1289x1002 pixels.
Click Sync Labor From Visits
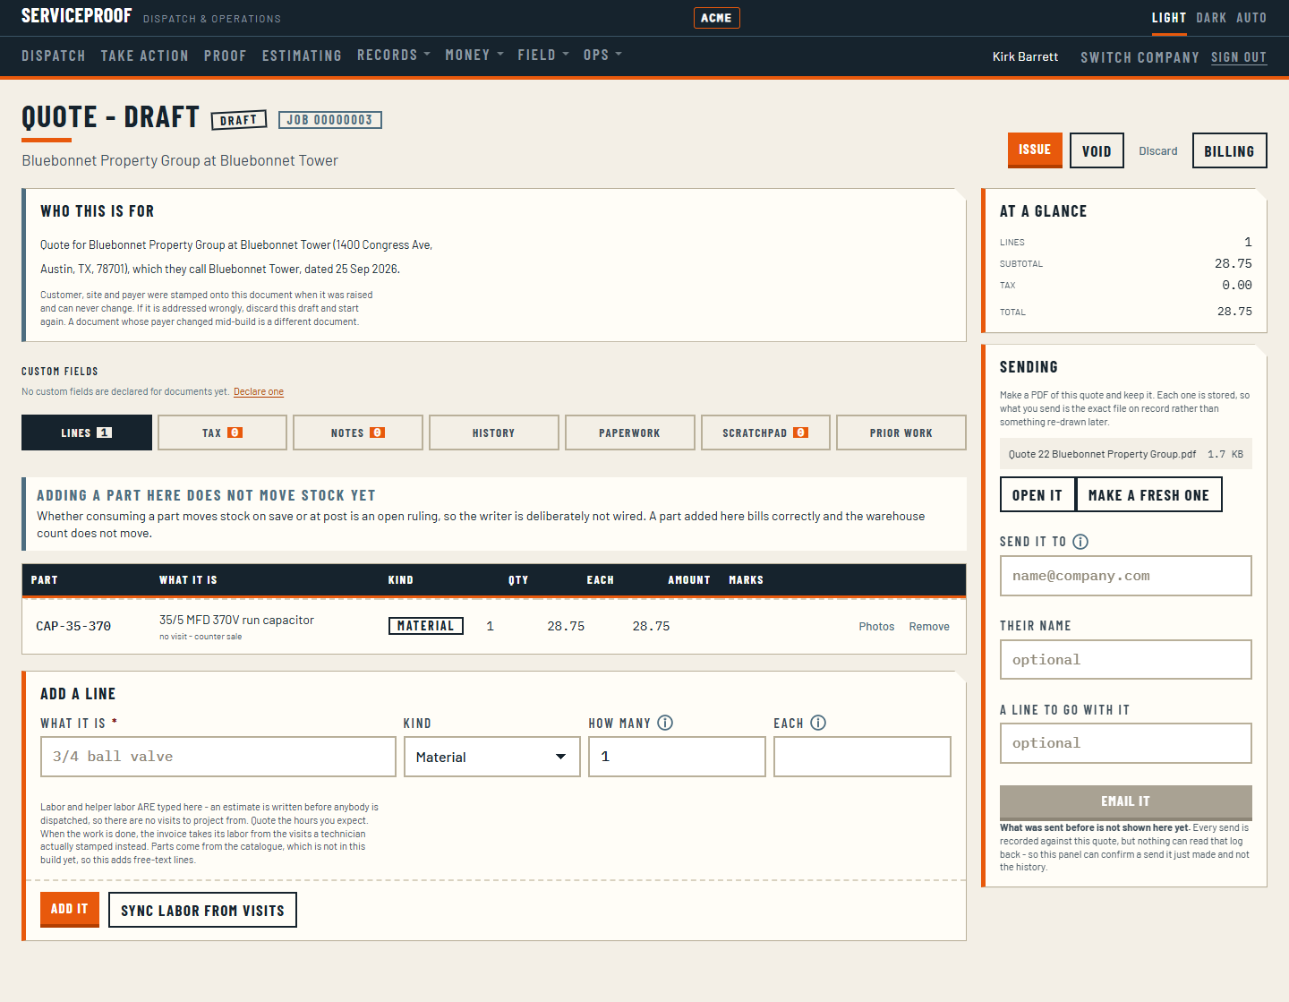pos(202,910)
